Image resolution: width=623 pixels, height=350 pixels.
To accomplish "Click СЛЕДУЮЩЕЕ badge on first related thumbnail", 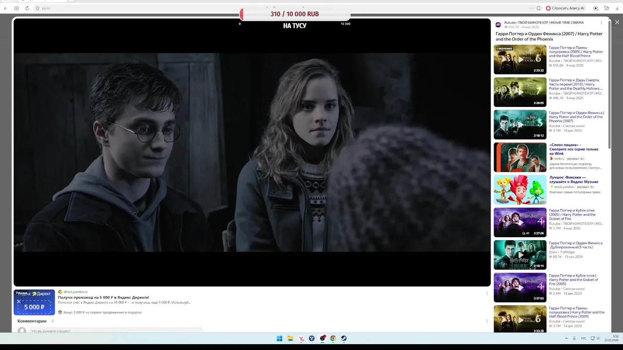I will click(504, 48).
